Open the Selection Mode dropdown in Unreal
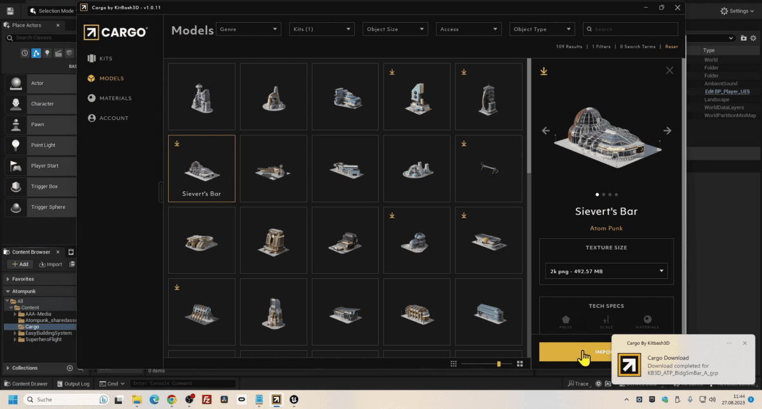 click(53, 11)
